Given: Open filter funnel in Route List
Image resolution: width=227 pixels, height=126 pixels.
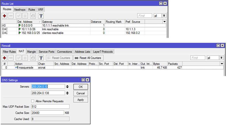Looking at the screenshot, I should pos(41,16).
